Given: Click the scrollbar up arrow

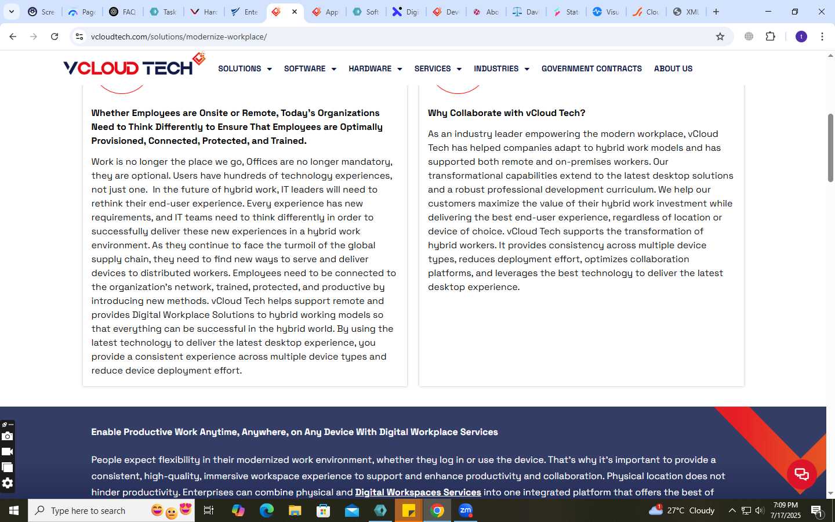Looking at the screenshot, I should 830,56.
